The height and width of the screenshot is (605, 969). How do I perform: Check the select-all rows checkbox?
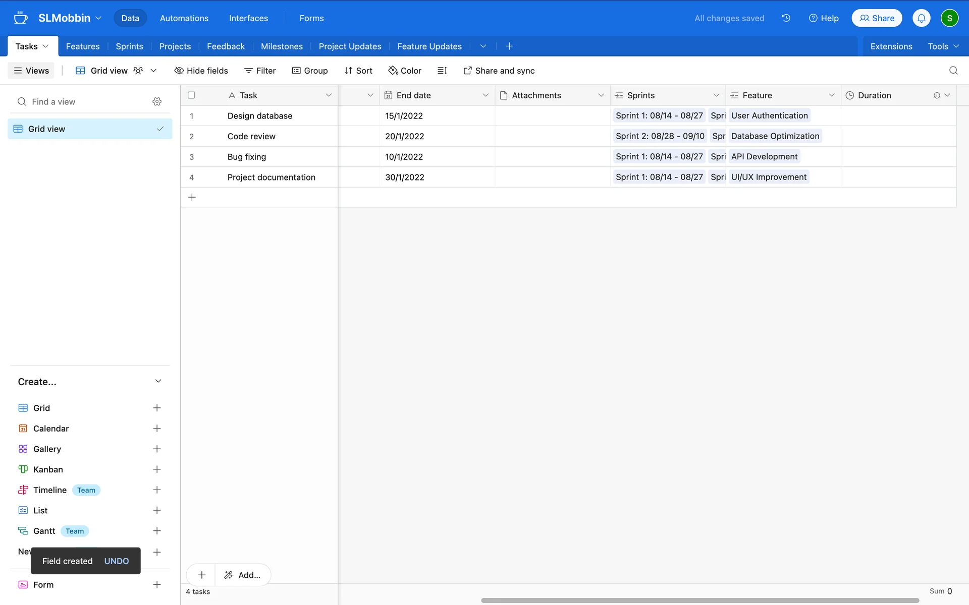coord(191,95)
